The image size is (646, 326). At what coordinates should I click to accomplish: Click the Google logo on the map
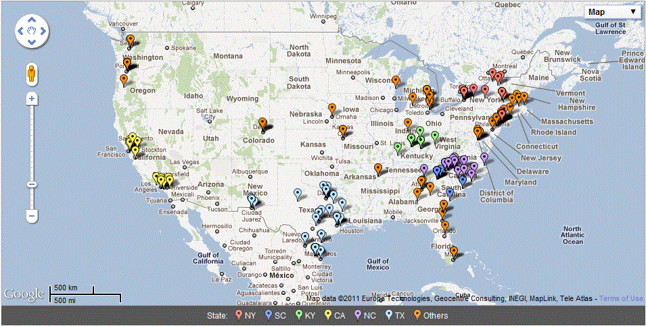click(24, 294)
